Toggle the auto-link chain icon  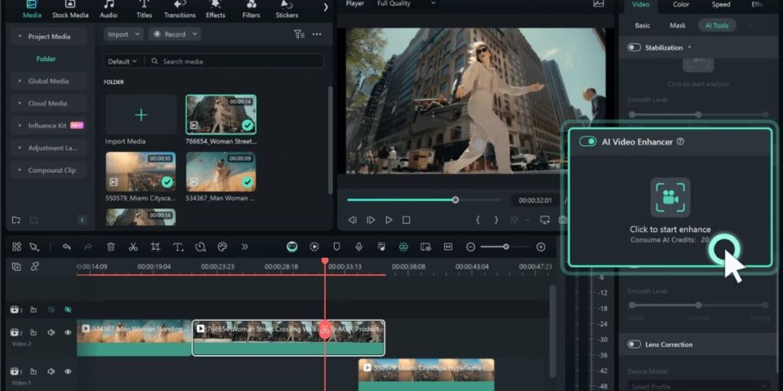click(34, 267)
